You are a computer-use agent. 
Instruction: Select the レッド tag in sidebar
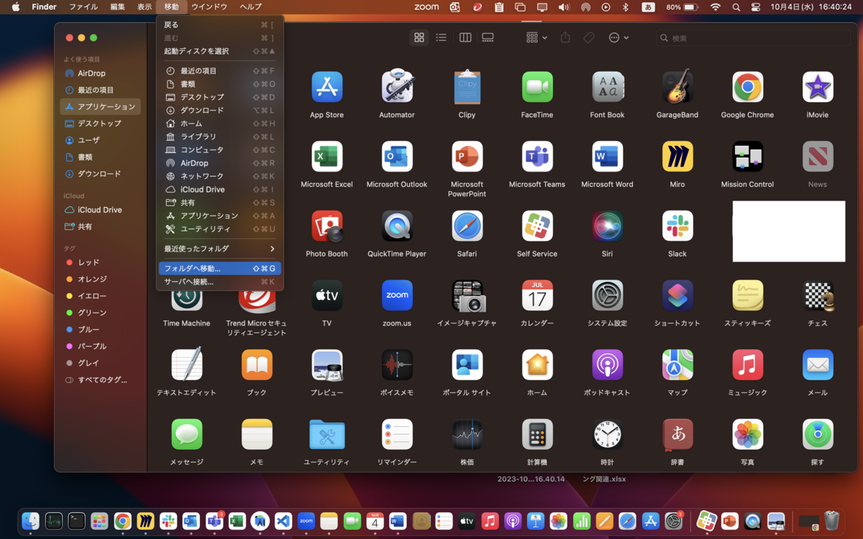click(100, 262)
